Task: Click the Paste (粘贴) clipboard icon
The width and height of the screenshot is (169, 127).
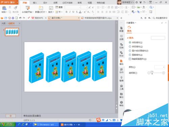Action: click(x=4, y=8)
